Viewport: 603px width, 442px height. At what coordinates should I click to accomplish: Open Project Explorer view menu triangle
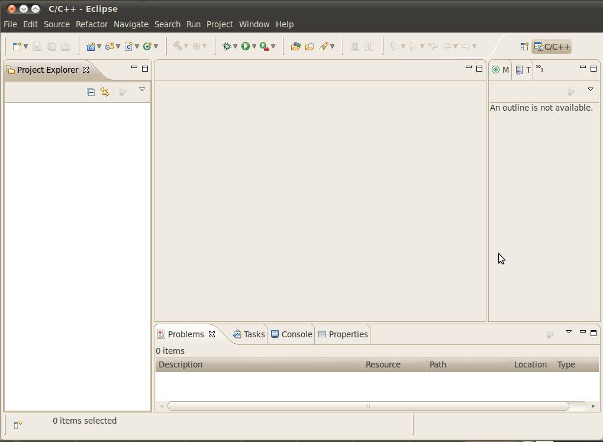pos(142,89)
